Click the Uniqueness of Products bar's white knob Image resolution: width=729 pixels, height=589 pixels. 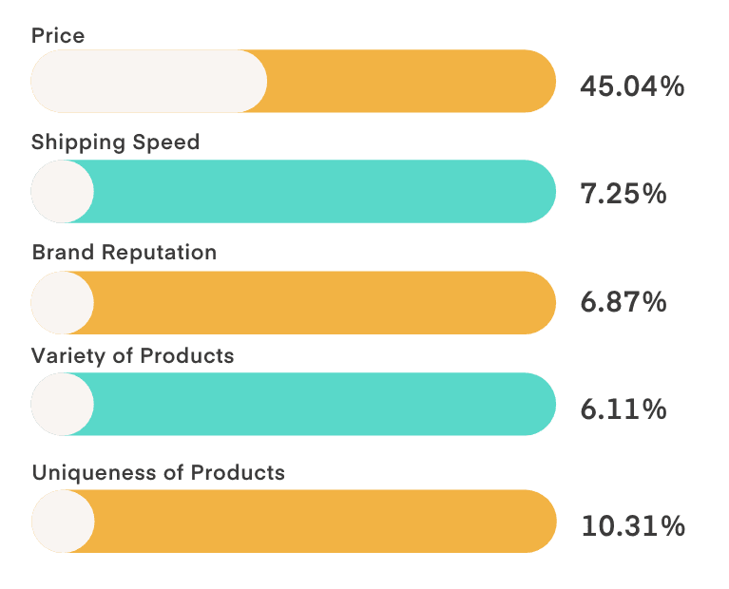(64, 522)
